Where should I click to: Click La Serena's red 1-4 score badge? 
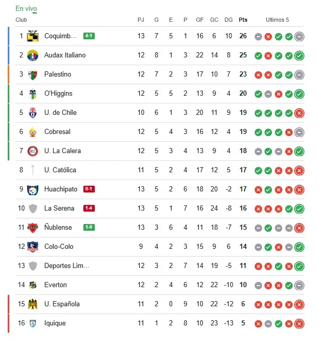(x=89, y=209)
